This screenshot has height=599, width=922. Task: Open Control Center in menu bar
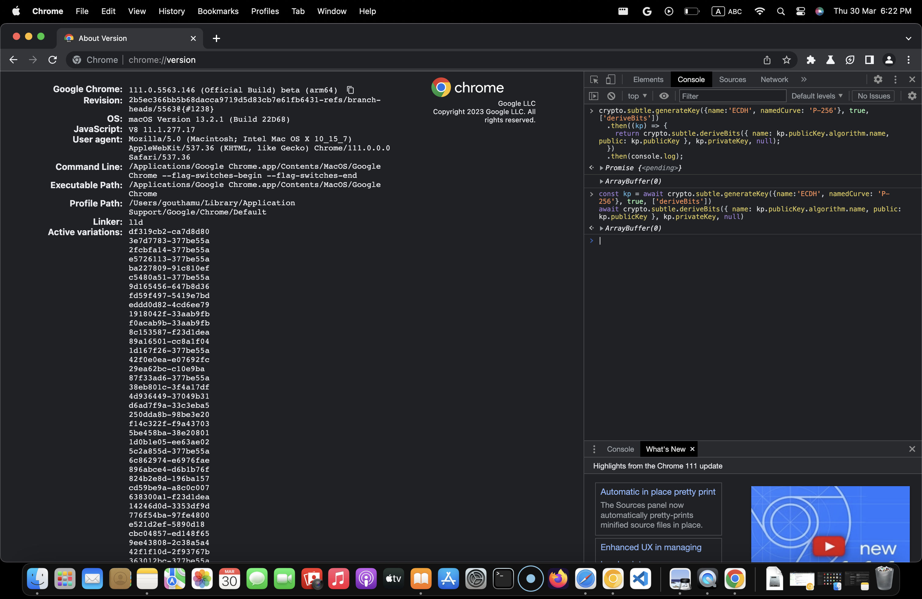pyautogui.click(x=800, y=11)
